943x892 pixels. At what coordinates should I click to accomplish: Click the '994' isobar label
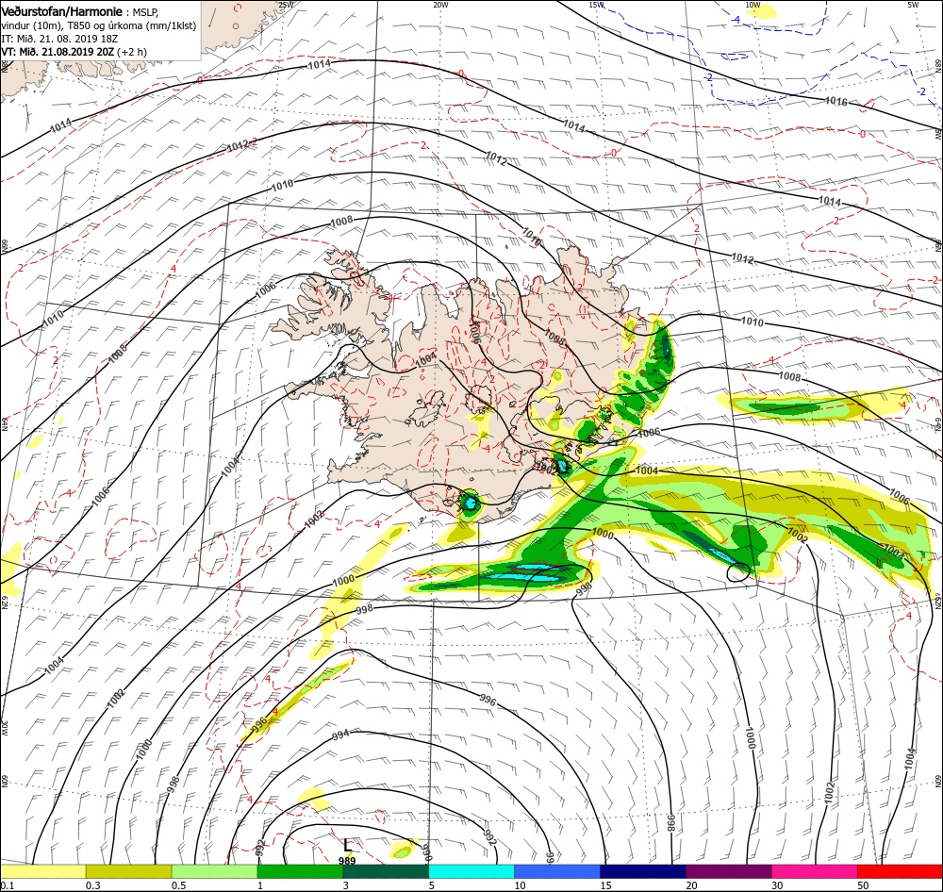click(x=340, y=735)
